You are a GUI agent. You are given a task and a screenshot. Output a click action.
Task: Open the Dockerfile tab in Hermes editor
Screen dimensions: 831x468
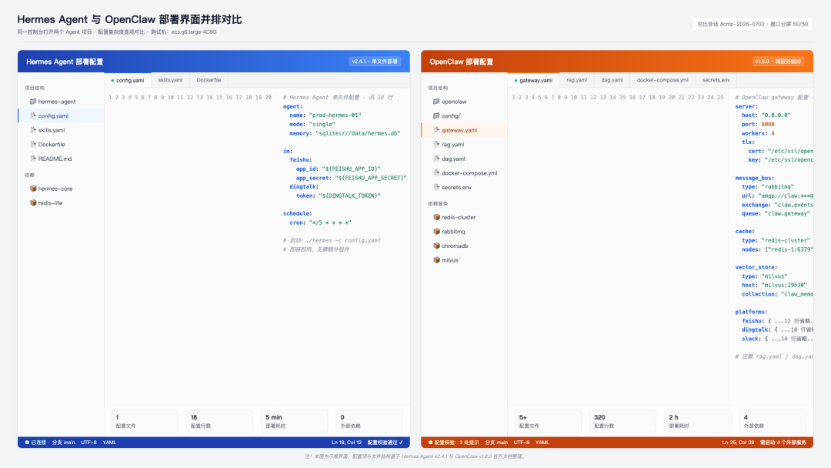click(x=209, y=80)
